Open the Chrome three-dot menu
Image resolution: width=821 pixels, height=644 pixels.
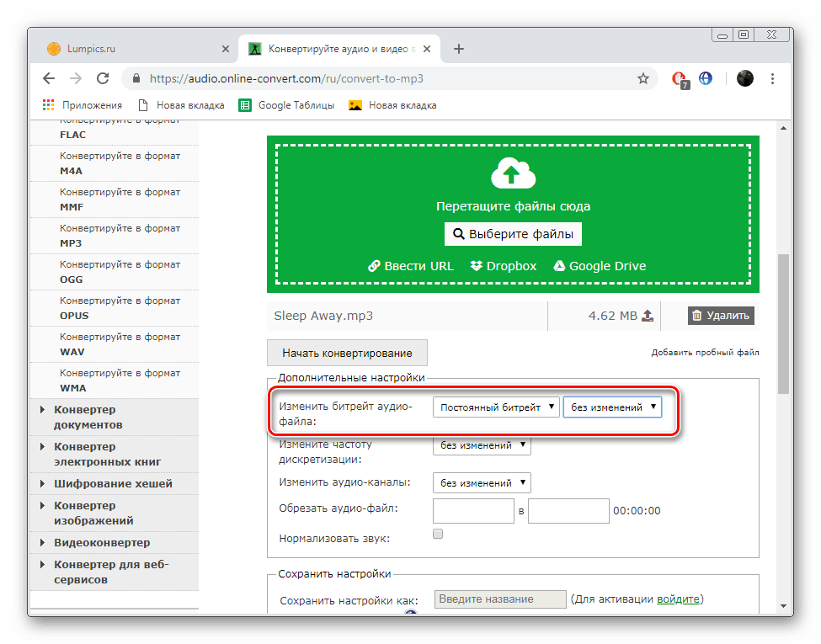point(772,78)
